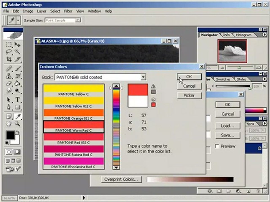Click the out-of-gamut warning triangle

point(153,86)
